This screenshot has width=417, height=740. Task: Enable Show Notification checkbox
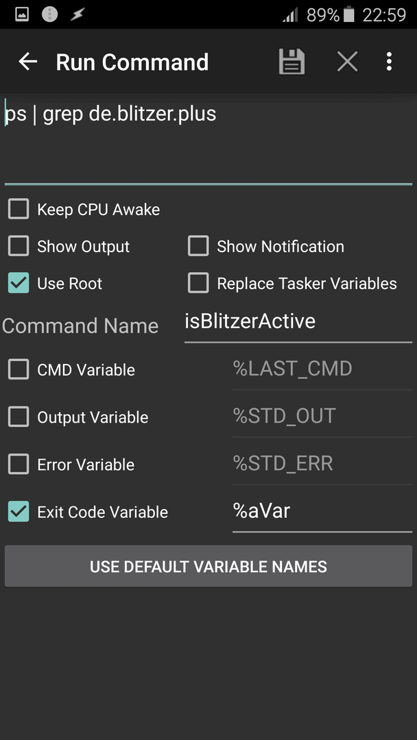pos(198,246)
